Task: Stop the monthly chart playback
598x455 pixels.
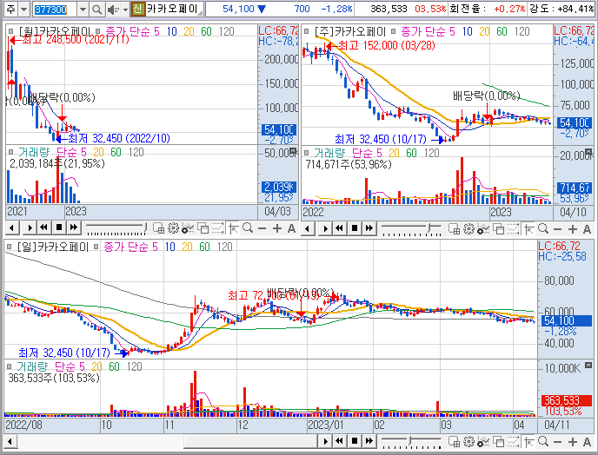Action: [59, 227]
